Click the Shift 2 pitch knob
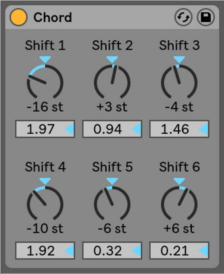This screenshot has width=224, height=274. tap(112, 82)
